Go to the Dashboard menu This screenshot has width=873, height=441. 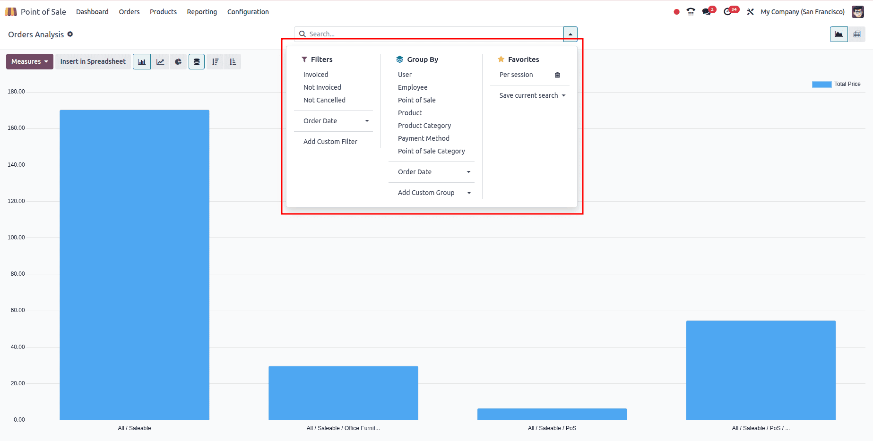pyautogui.click(x=92, y=11)
